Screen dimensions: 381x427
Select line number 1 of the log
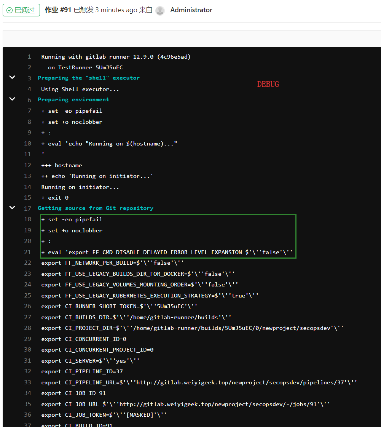coord(29,56)
